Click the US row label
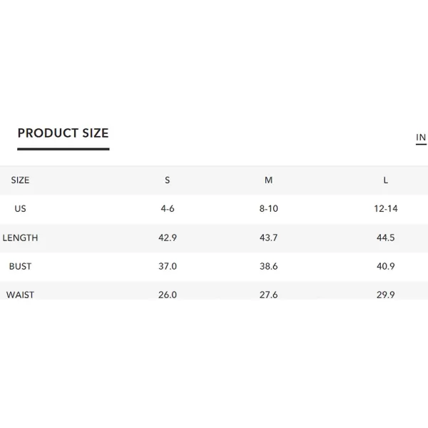The image size is (428, 428). click(x=20, y=209)
